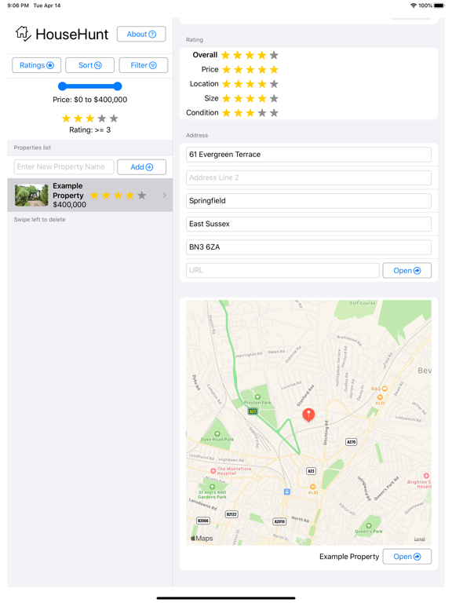
Task: Edit the Springfield city field
Action: 308,201
